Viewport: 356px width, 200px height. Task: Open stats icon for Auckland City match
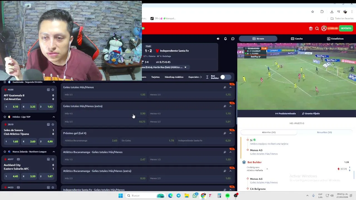pos(48,159)
